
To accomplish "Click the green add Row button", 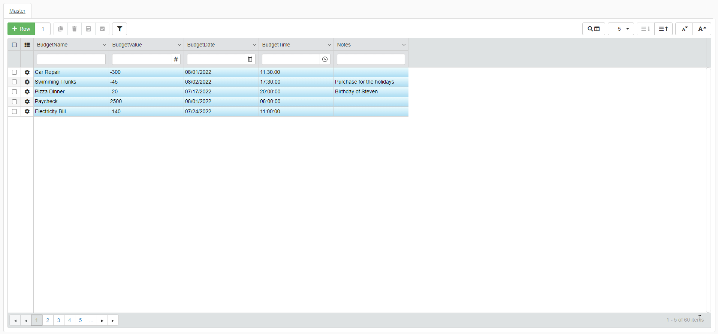I will 21,29.
